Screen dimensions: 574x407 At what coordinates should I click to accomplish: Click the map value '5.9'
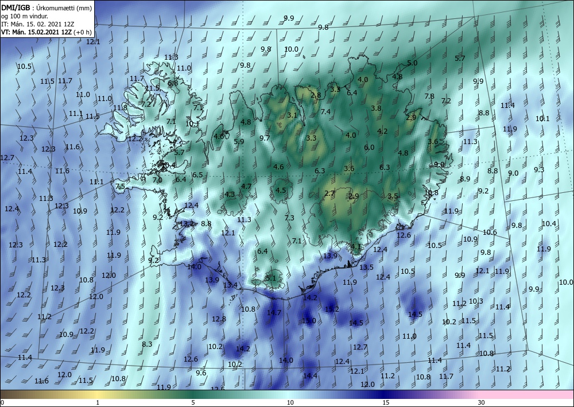pyautogui.click(x=239, y=141)
